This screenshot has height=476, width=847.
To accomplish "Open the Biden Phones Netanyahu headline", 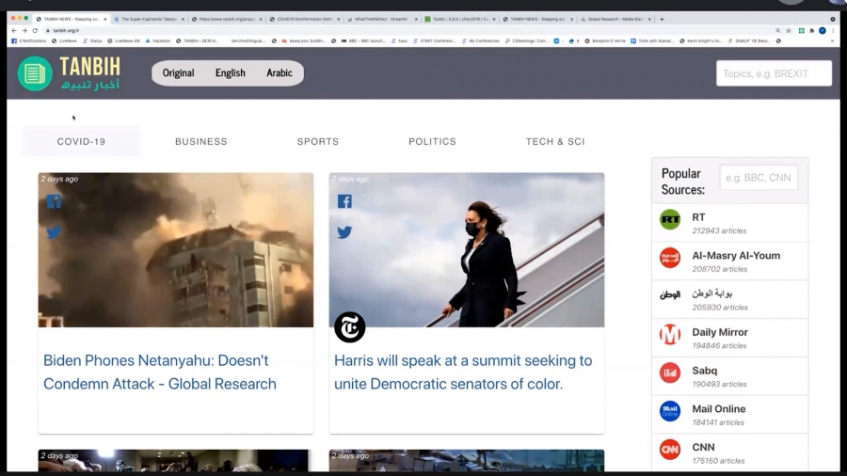I will [160, 372].
